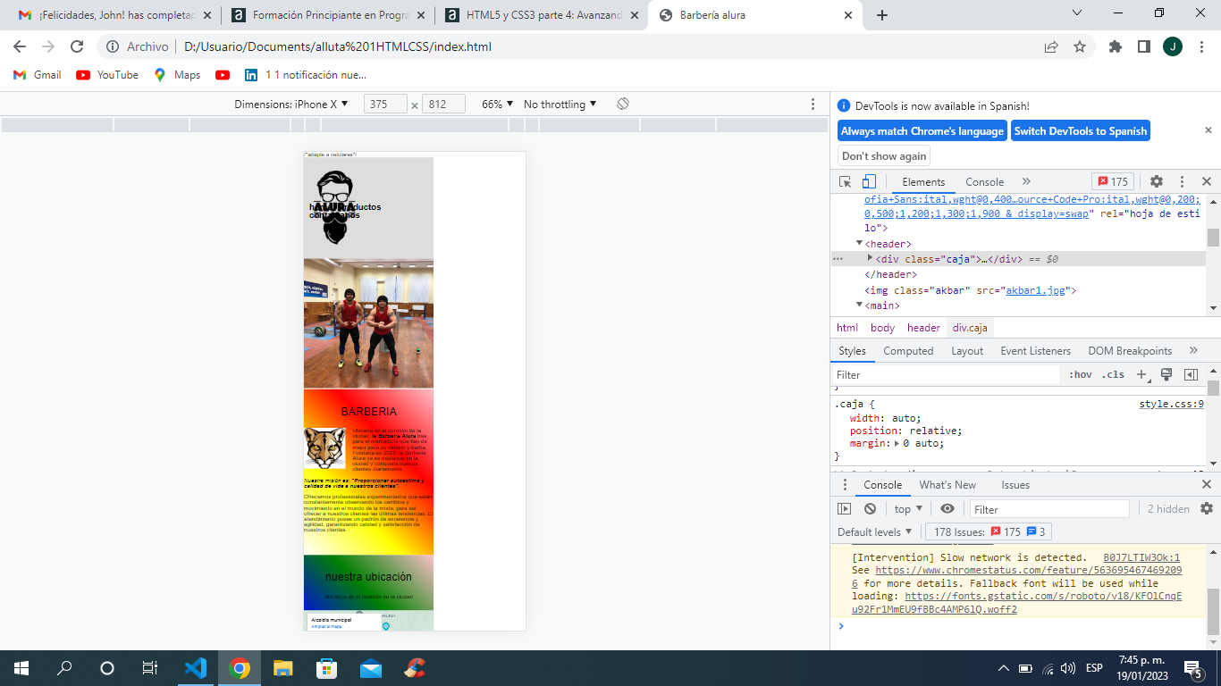Open a new browser tab
This screenshot has width=1221, height=686.
[x=882, y=15]
